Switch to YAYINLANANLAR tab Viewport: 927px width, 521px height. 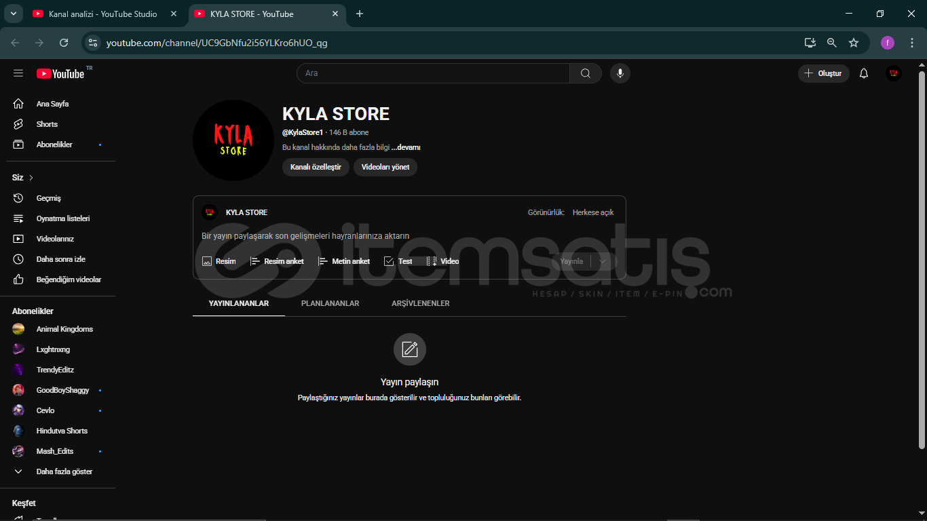239,303
